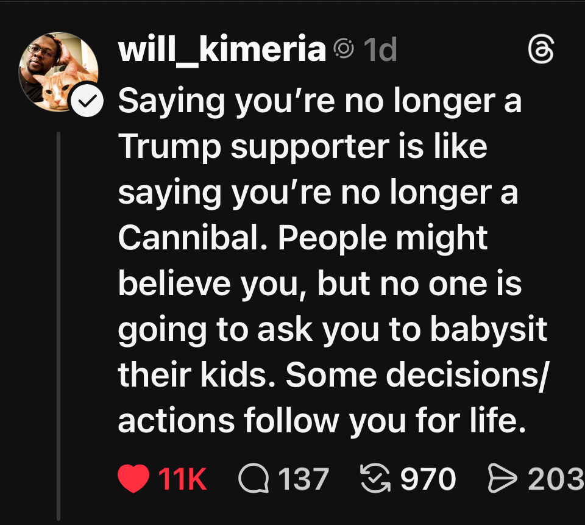Open comments via the speech bubble icon

(253, 479)
